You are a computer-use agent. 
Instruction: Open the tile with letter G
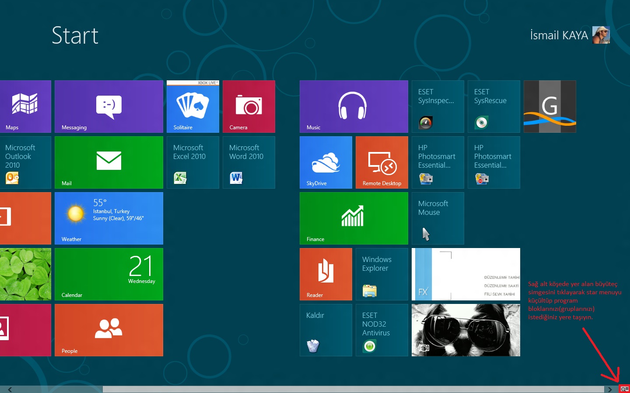coord(550,107)
